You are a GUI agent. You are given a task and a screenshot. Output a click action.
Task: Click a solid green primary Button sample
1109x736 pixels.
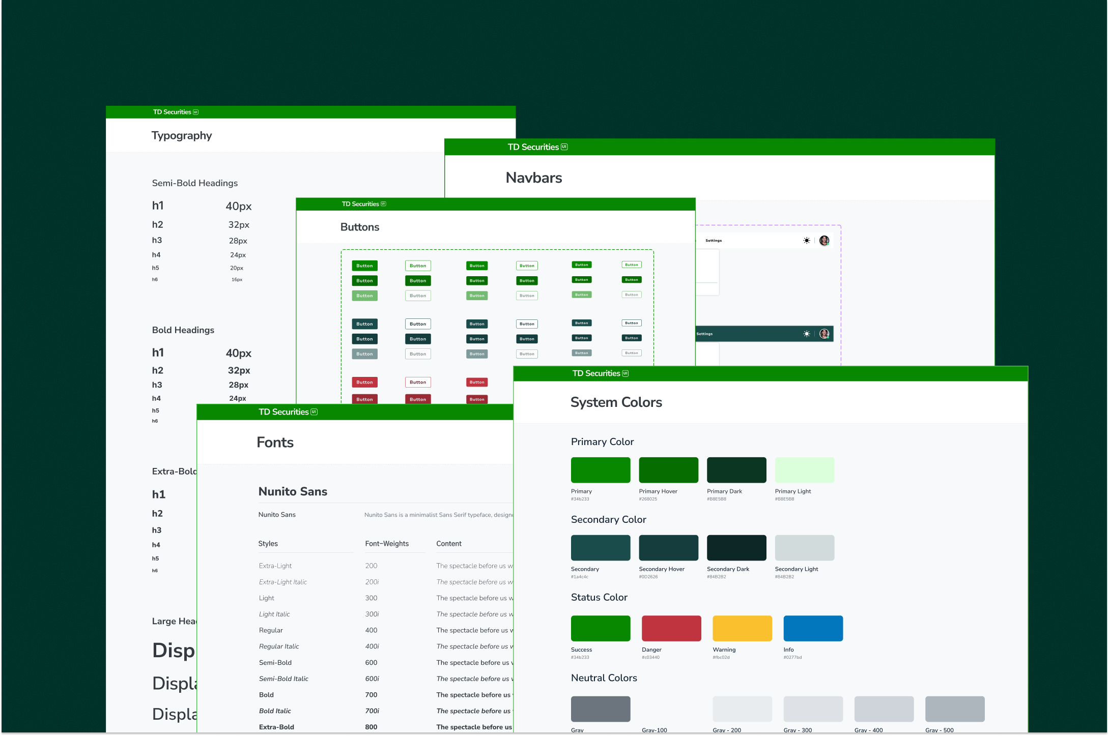coord(364,266)
